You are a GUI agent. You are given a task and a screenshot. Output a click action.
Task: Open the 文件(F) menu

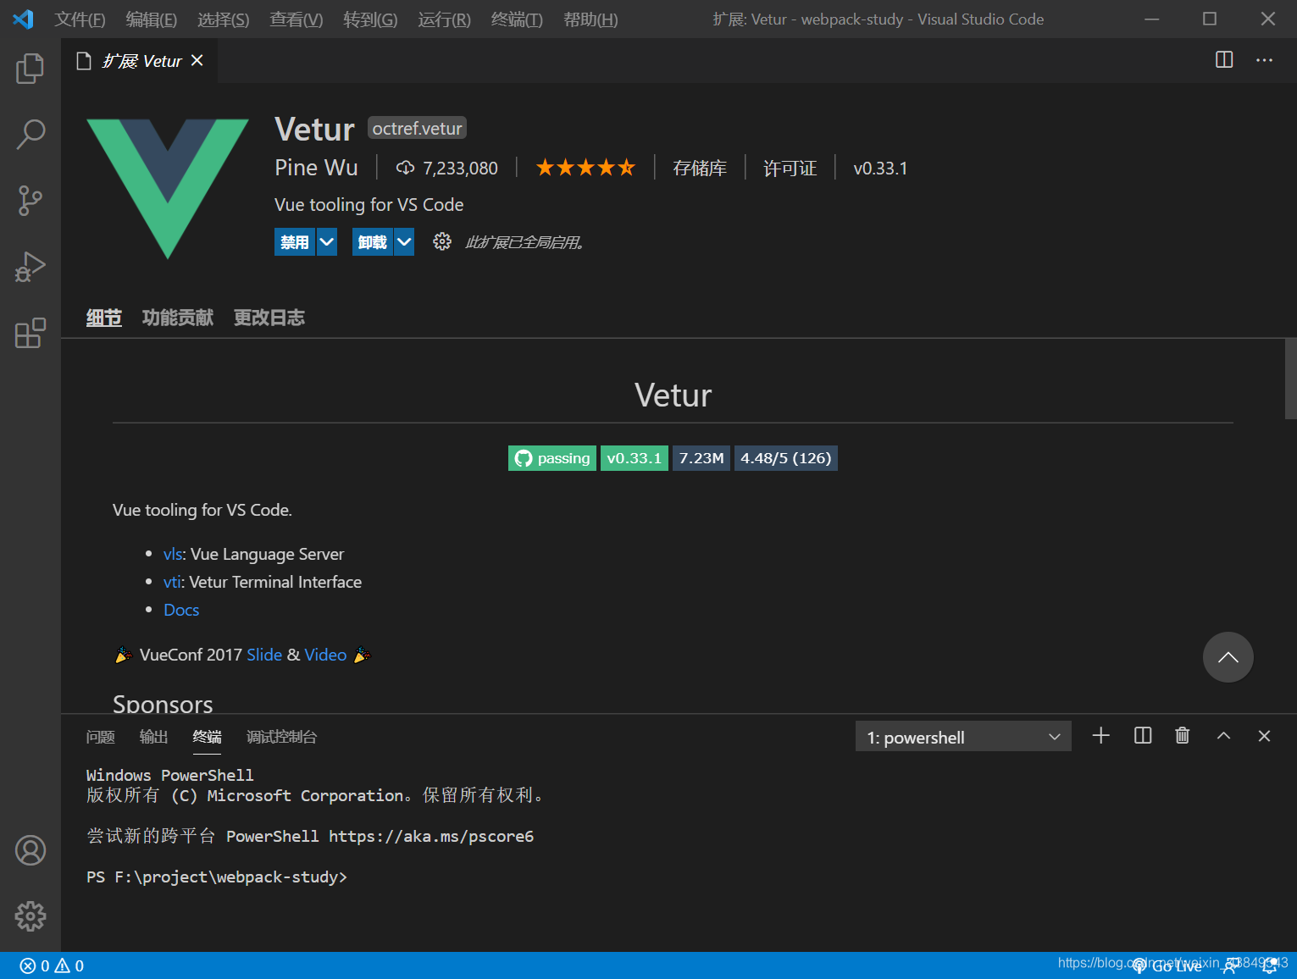[80, 19]
